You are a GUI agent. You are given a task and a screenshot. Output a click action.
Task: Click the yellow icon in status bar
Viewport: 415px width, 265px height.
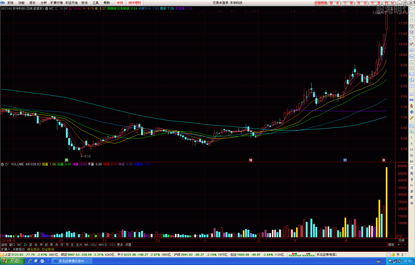pos(393,255)
